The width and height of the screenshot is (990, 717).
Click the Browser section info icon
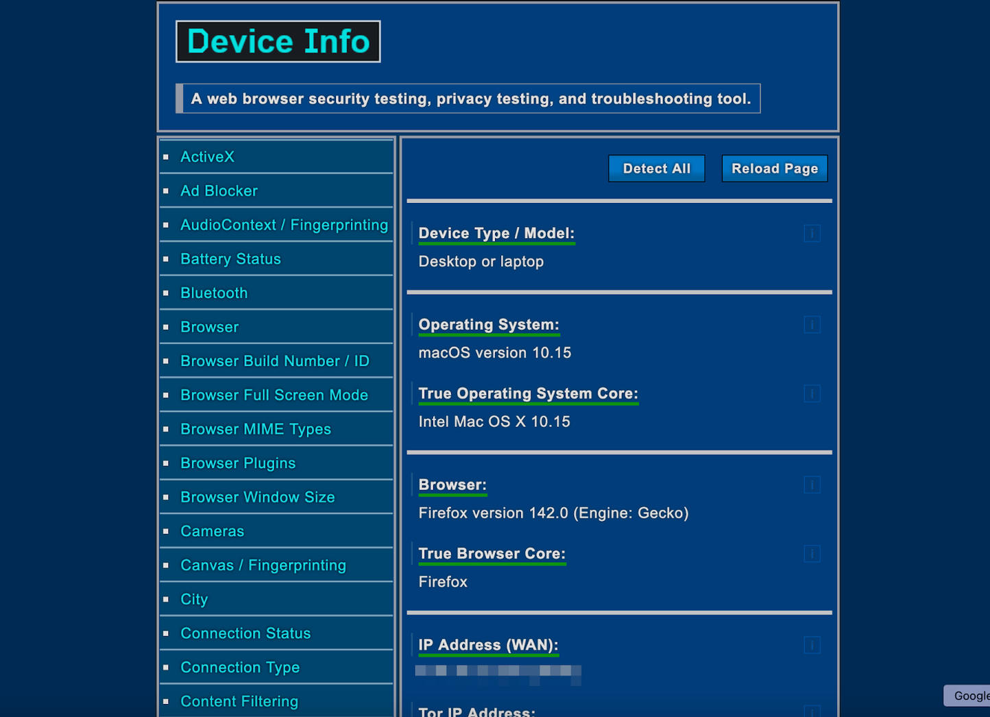point(812,485)
